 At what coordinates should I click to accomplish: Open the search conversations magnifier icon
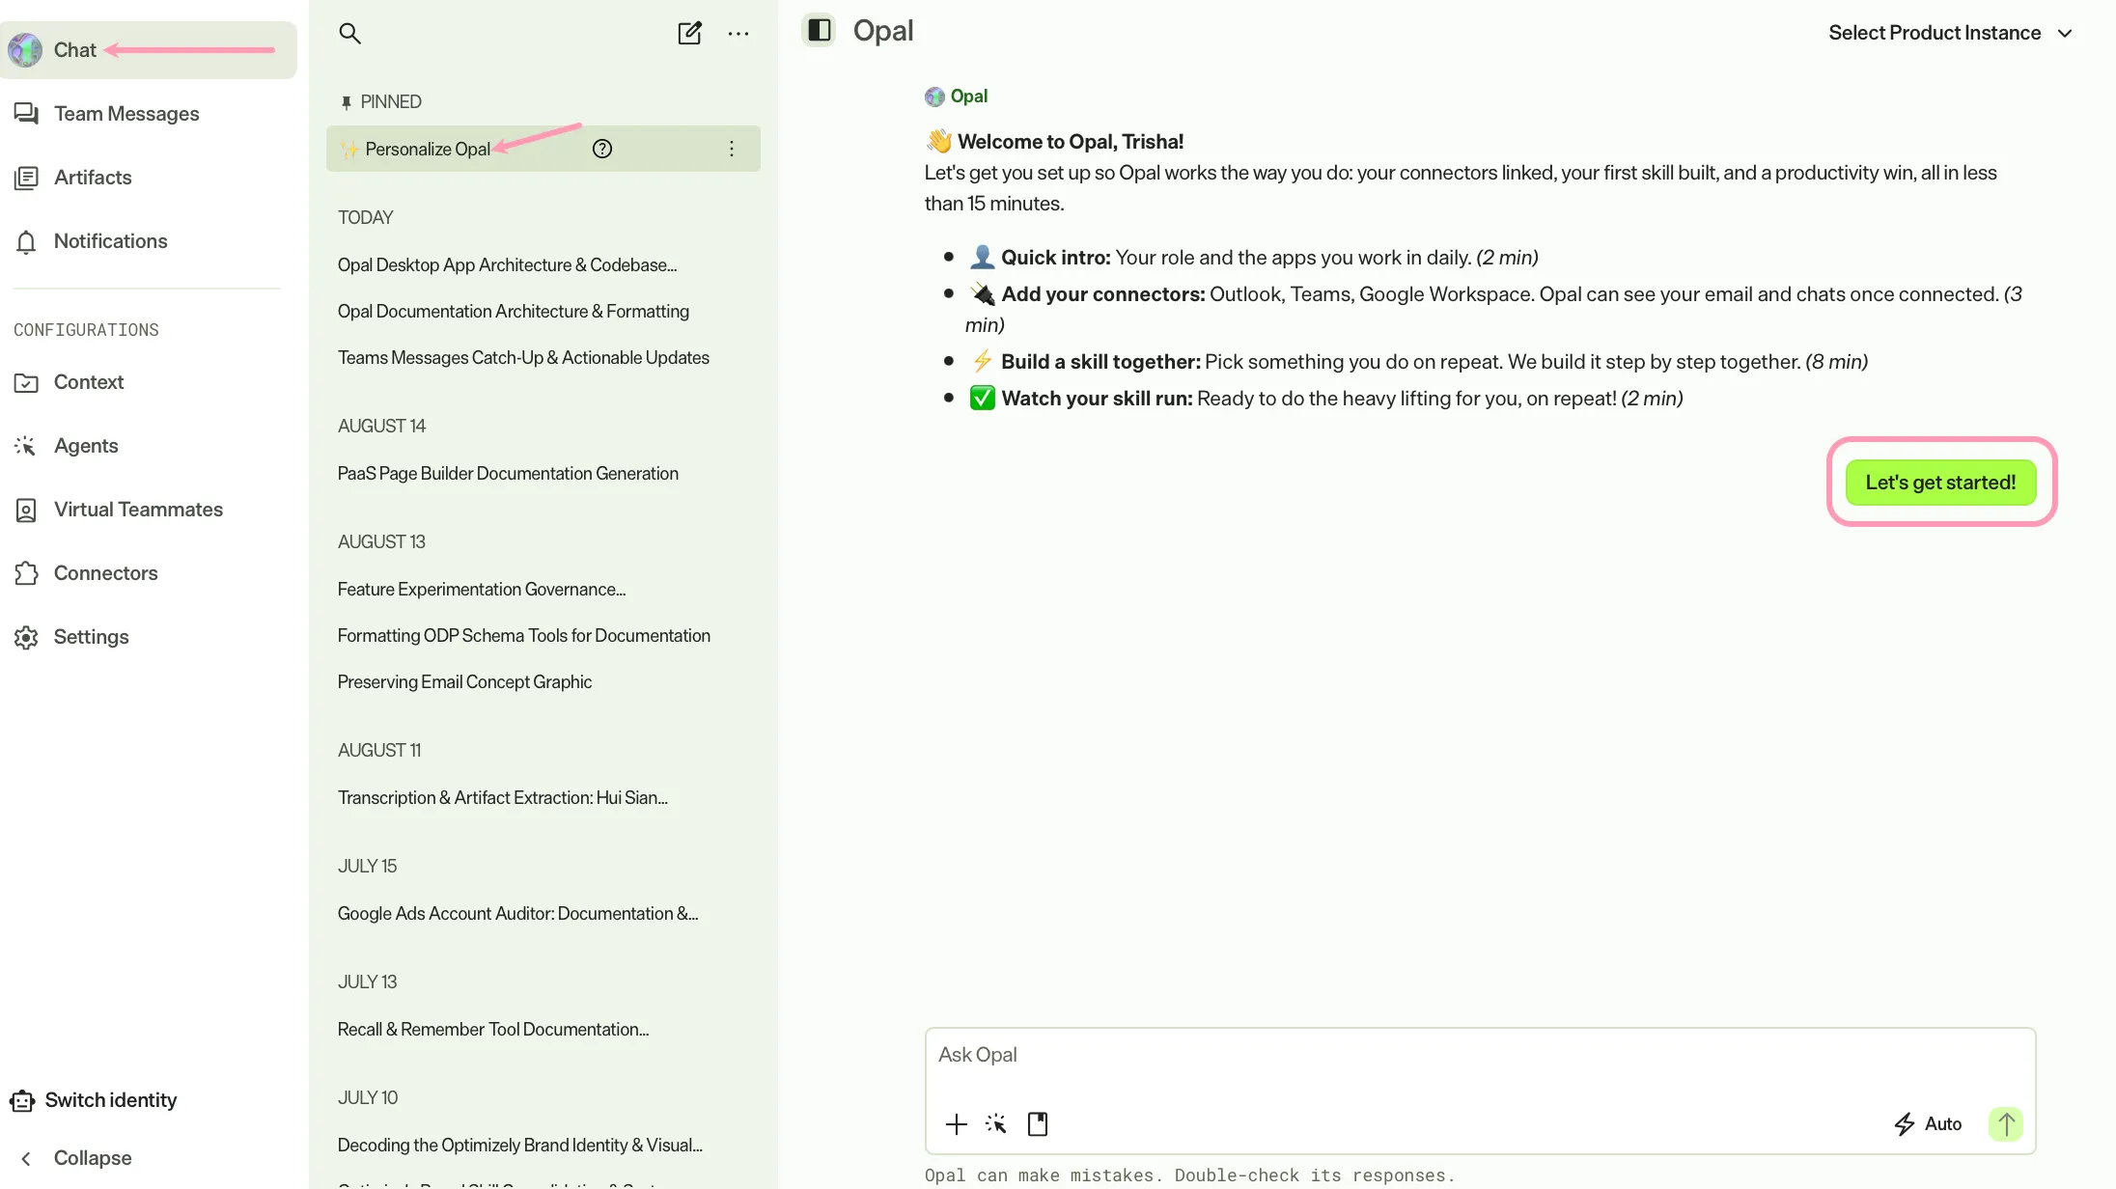pyautogui.click(x=349, y=34)
